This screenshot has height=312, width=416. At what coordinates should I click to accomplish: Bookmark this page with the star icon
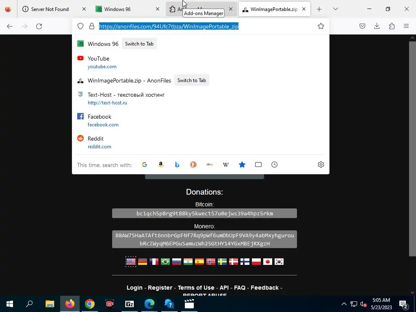[x=321, y=26]
